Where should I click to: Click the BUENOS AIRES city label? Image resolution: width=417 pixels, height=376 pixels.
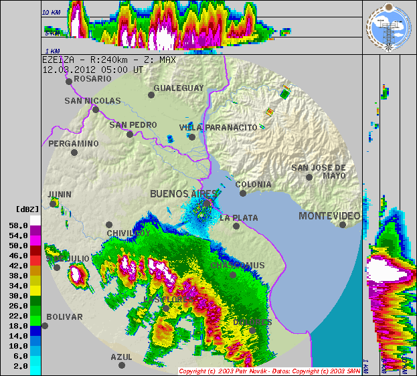point(184,194)
